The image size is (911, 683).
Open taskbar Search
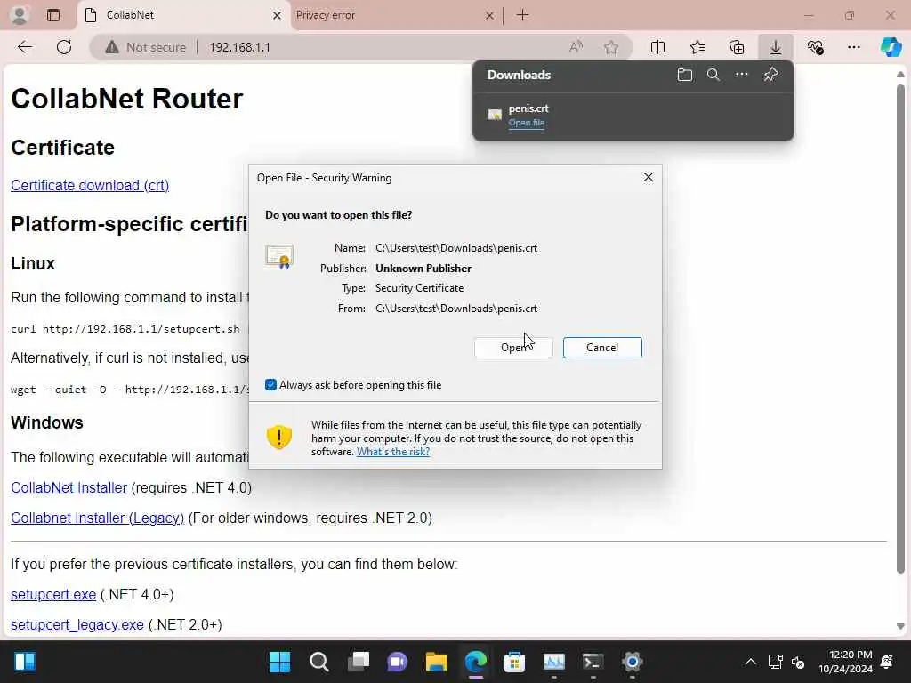tap(319, 662)
